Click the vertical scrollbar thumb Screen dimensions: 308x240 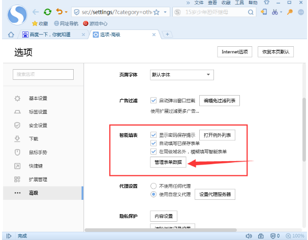304,129
